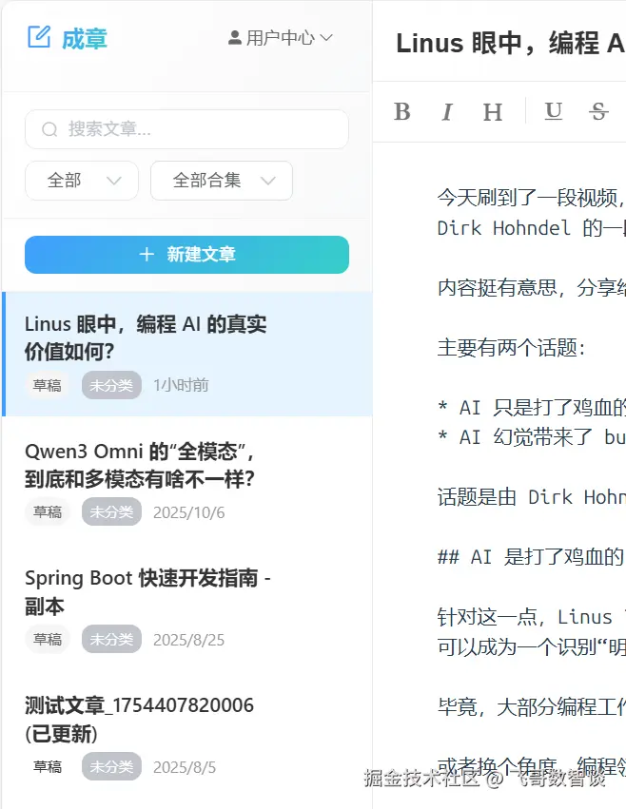
Task: Click 草稿 tag on the Linus article
Action: pos(47,385)
